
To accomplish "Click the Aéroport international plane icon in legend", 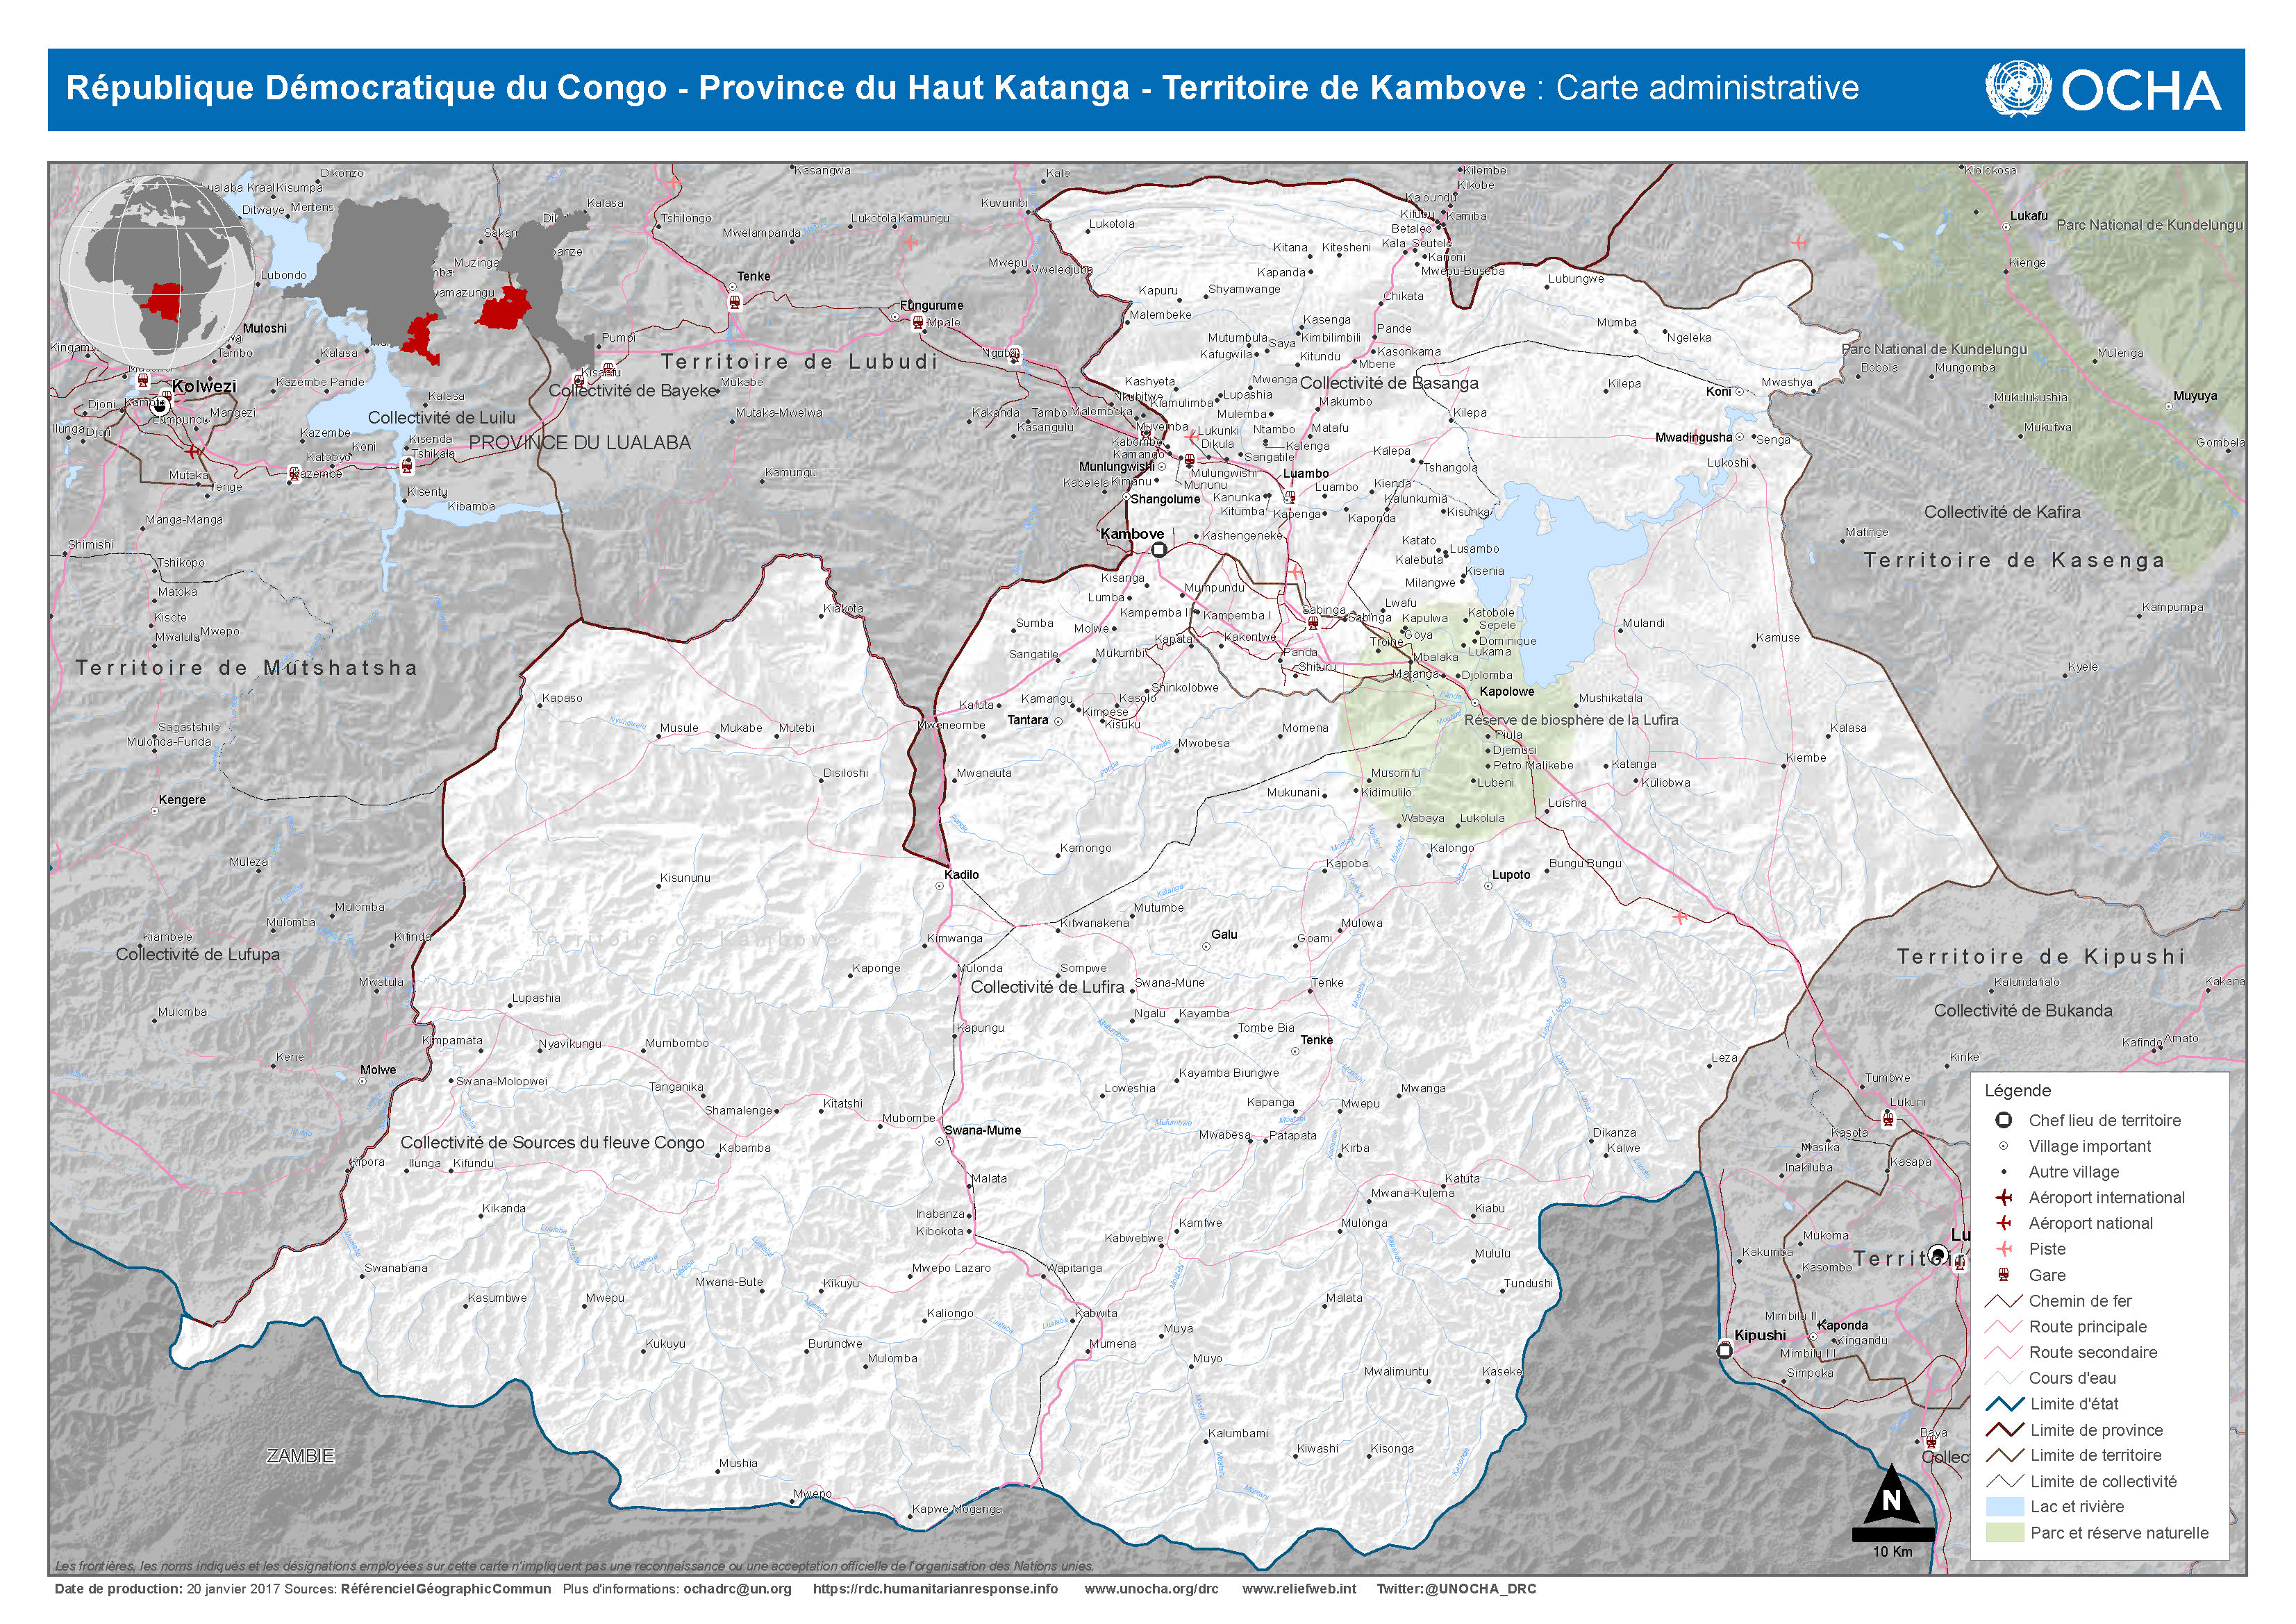I will tap(2004, 1197).
